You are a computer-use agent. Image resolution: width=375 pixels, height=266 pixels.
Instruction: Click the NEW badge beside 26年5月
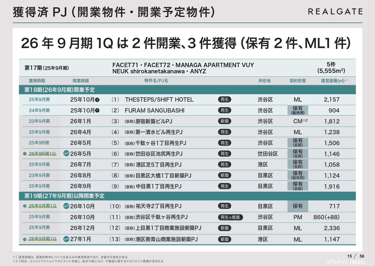click(66, 154)
